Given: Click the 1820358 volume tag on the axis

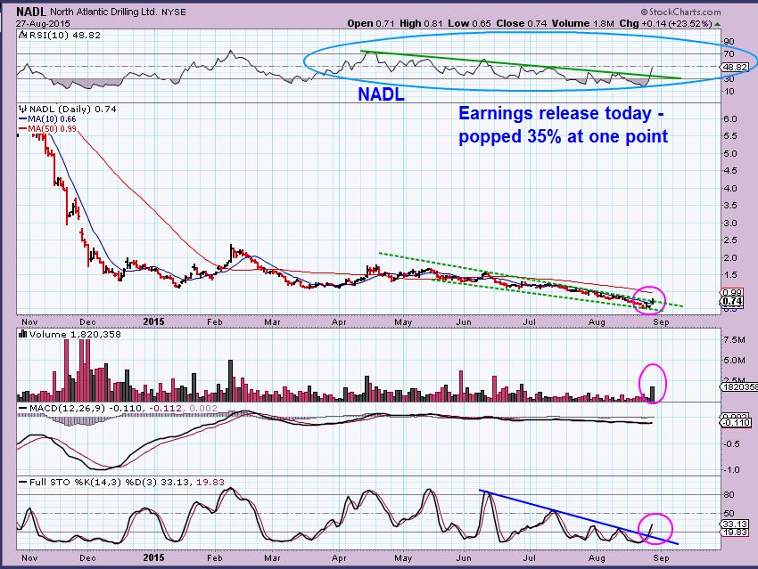Looking at the screenshot, I should click(739, 387).
